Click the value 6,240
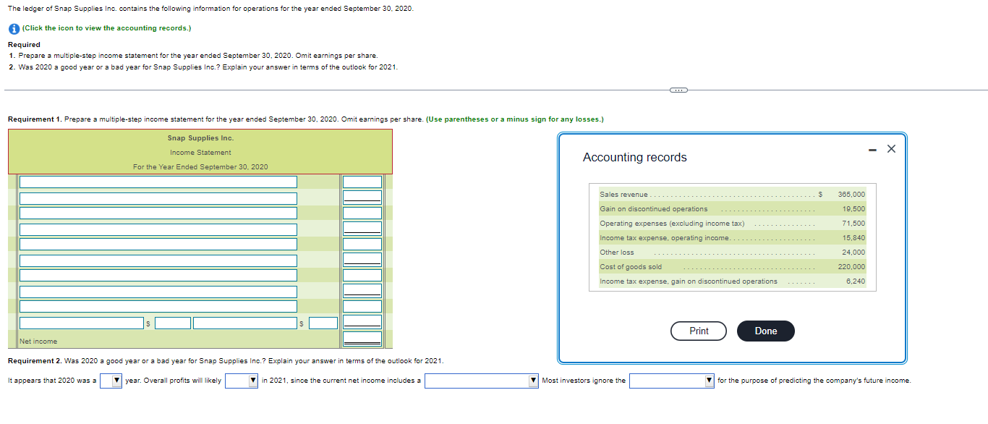The width and height of the screenshot is (988, 424). point(856,281)
